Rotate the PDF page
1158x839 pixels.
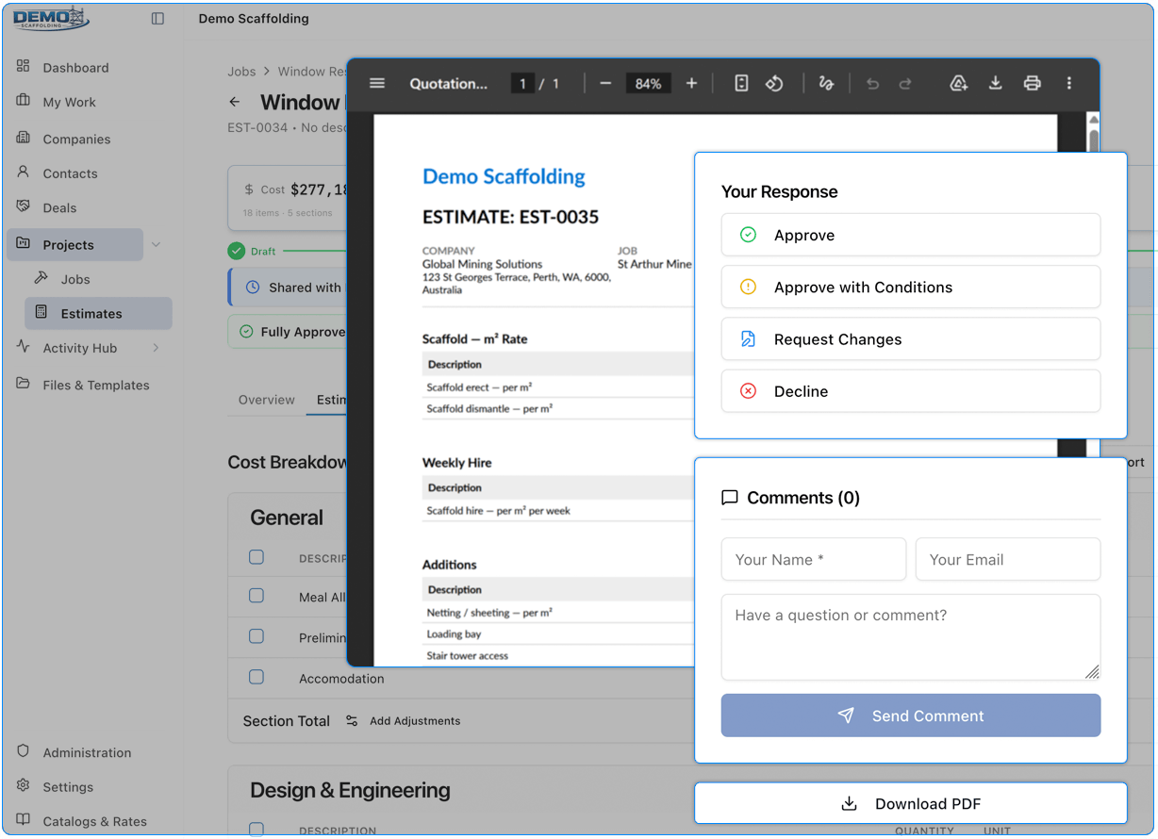click(x=774, y=83)
